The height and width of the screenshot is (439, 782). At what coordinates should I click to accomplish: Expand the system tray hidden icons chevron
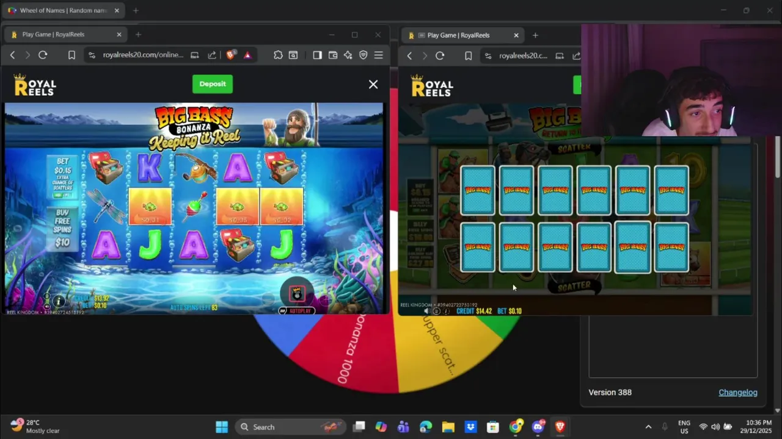tap(648, 427)
